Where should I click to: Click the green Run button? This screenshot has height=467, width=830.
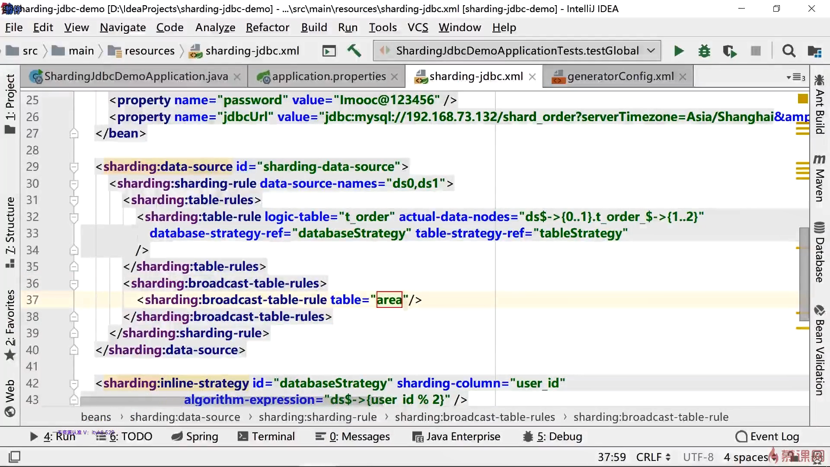(x=679, y=51)
